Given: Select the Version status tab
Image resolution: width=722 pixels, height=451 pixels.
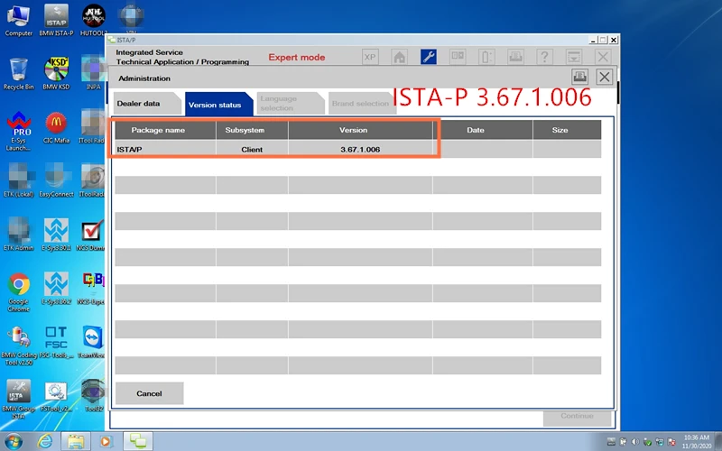Looking at the screenshot, I should point(215,105).
